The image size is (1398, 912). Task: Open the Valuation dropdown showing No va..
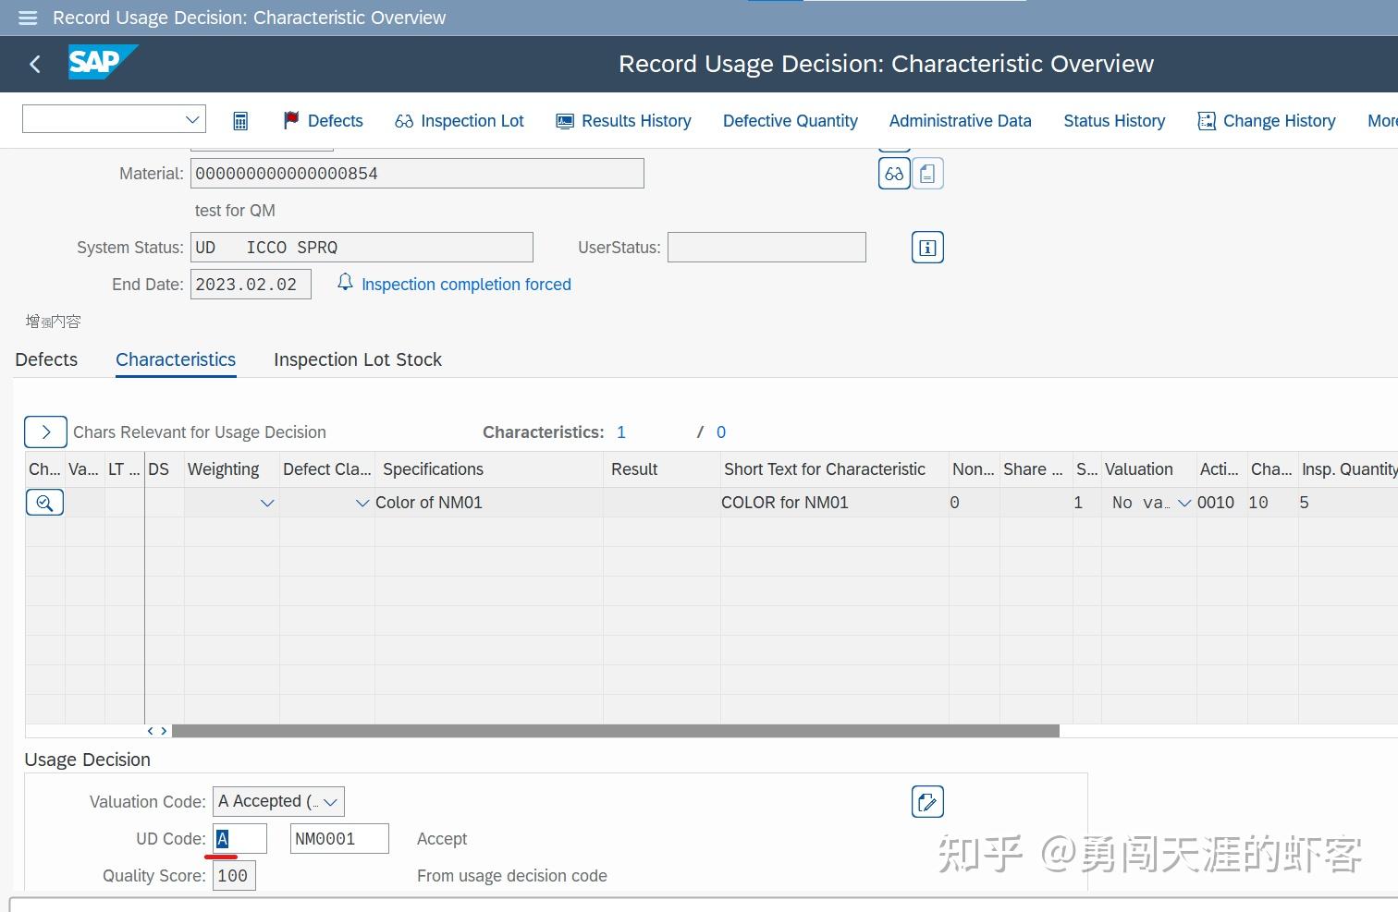pyautogui.click(x=1183, y=503)
